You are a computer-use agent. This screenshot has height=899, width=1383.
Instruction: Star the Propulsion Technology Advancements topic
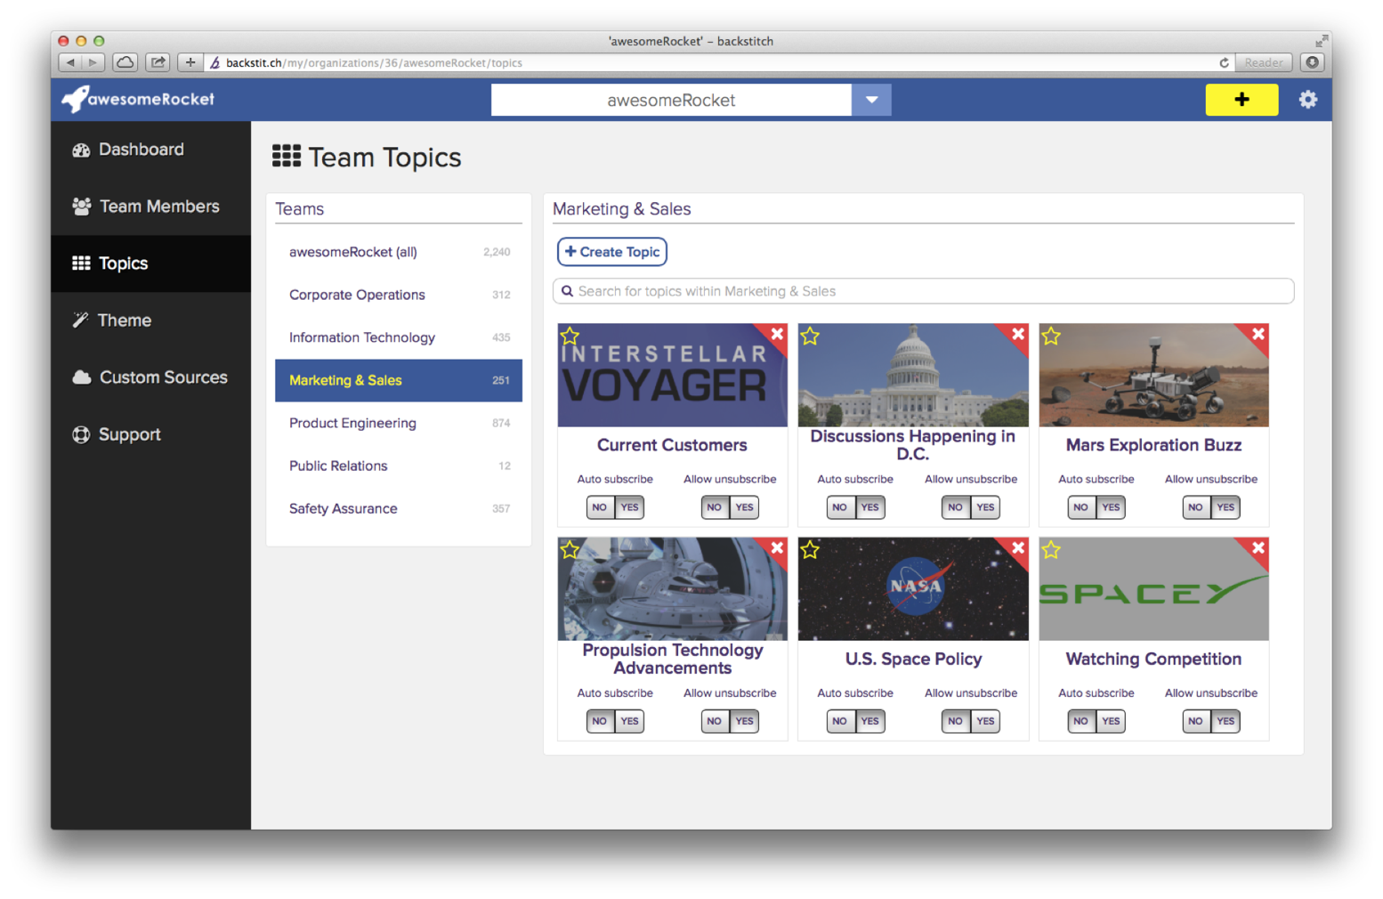pyautogui.click(x=570, y=550)
